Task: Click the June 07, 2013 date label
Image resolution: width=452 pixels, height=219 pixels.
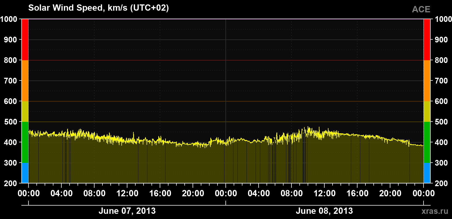Action: coord(127,211)
